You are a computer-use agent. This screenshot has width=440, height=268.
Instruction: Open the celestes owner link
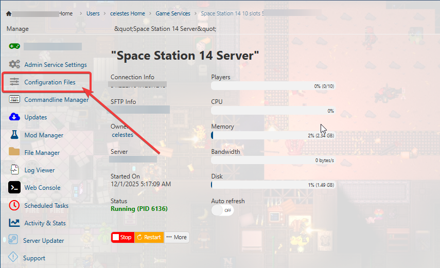122,135
